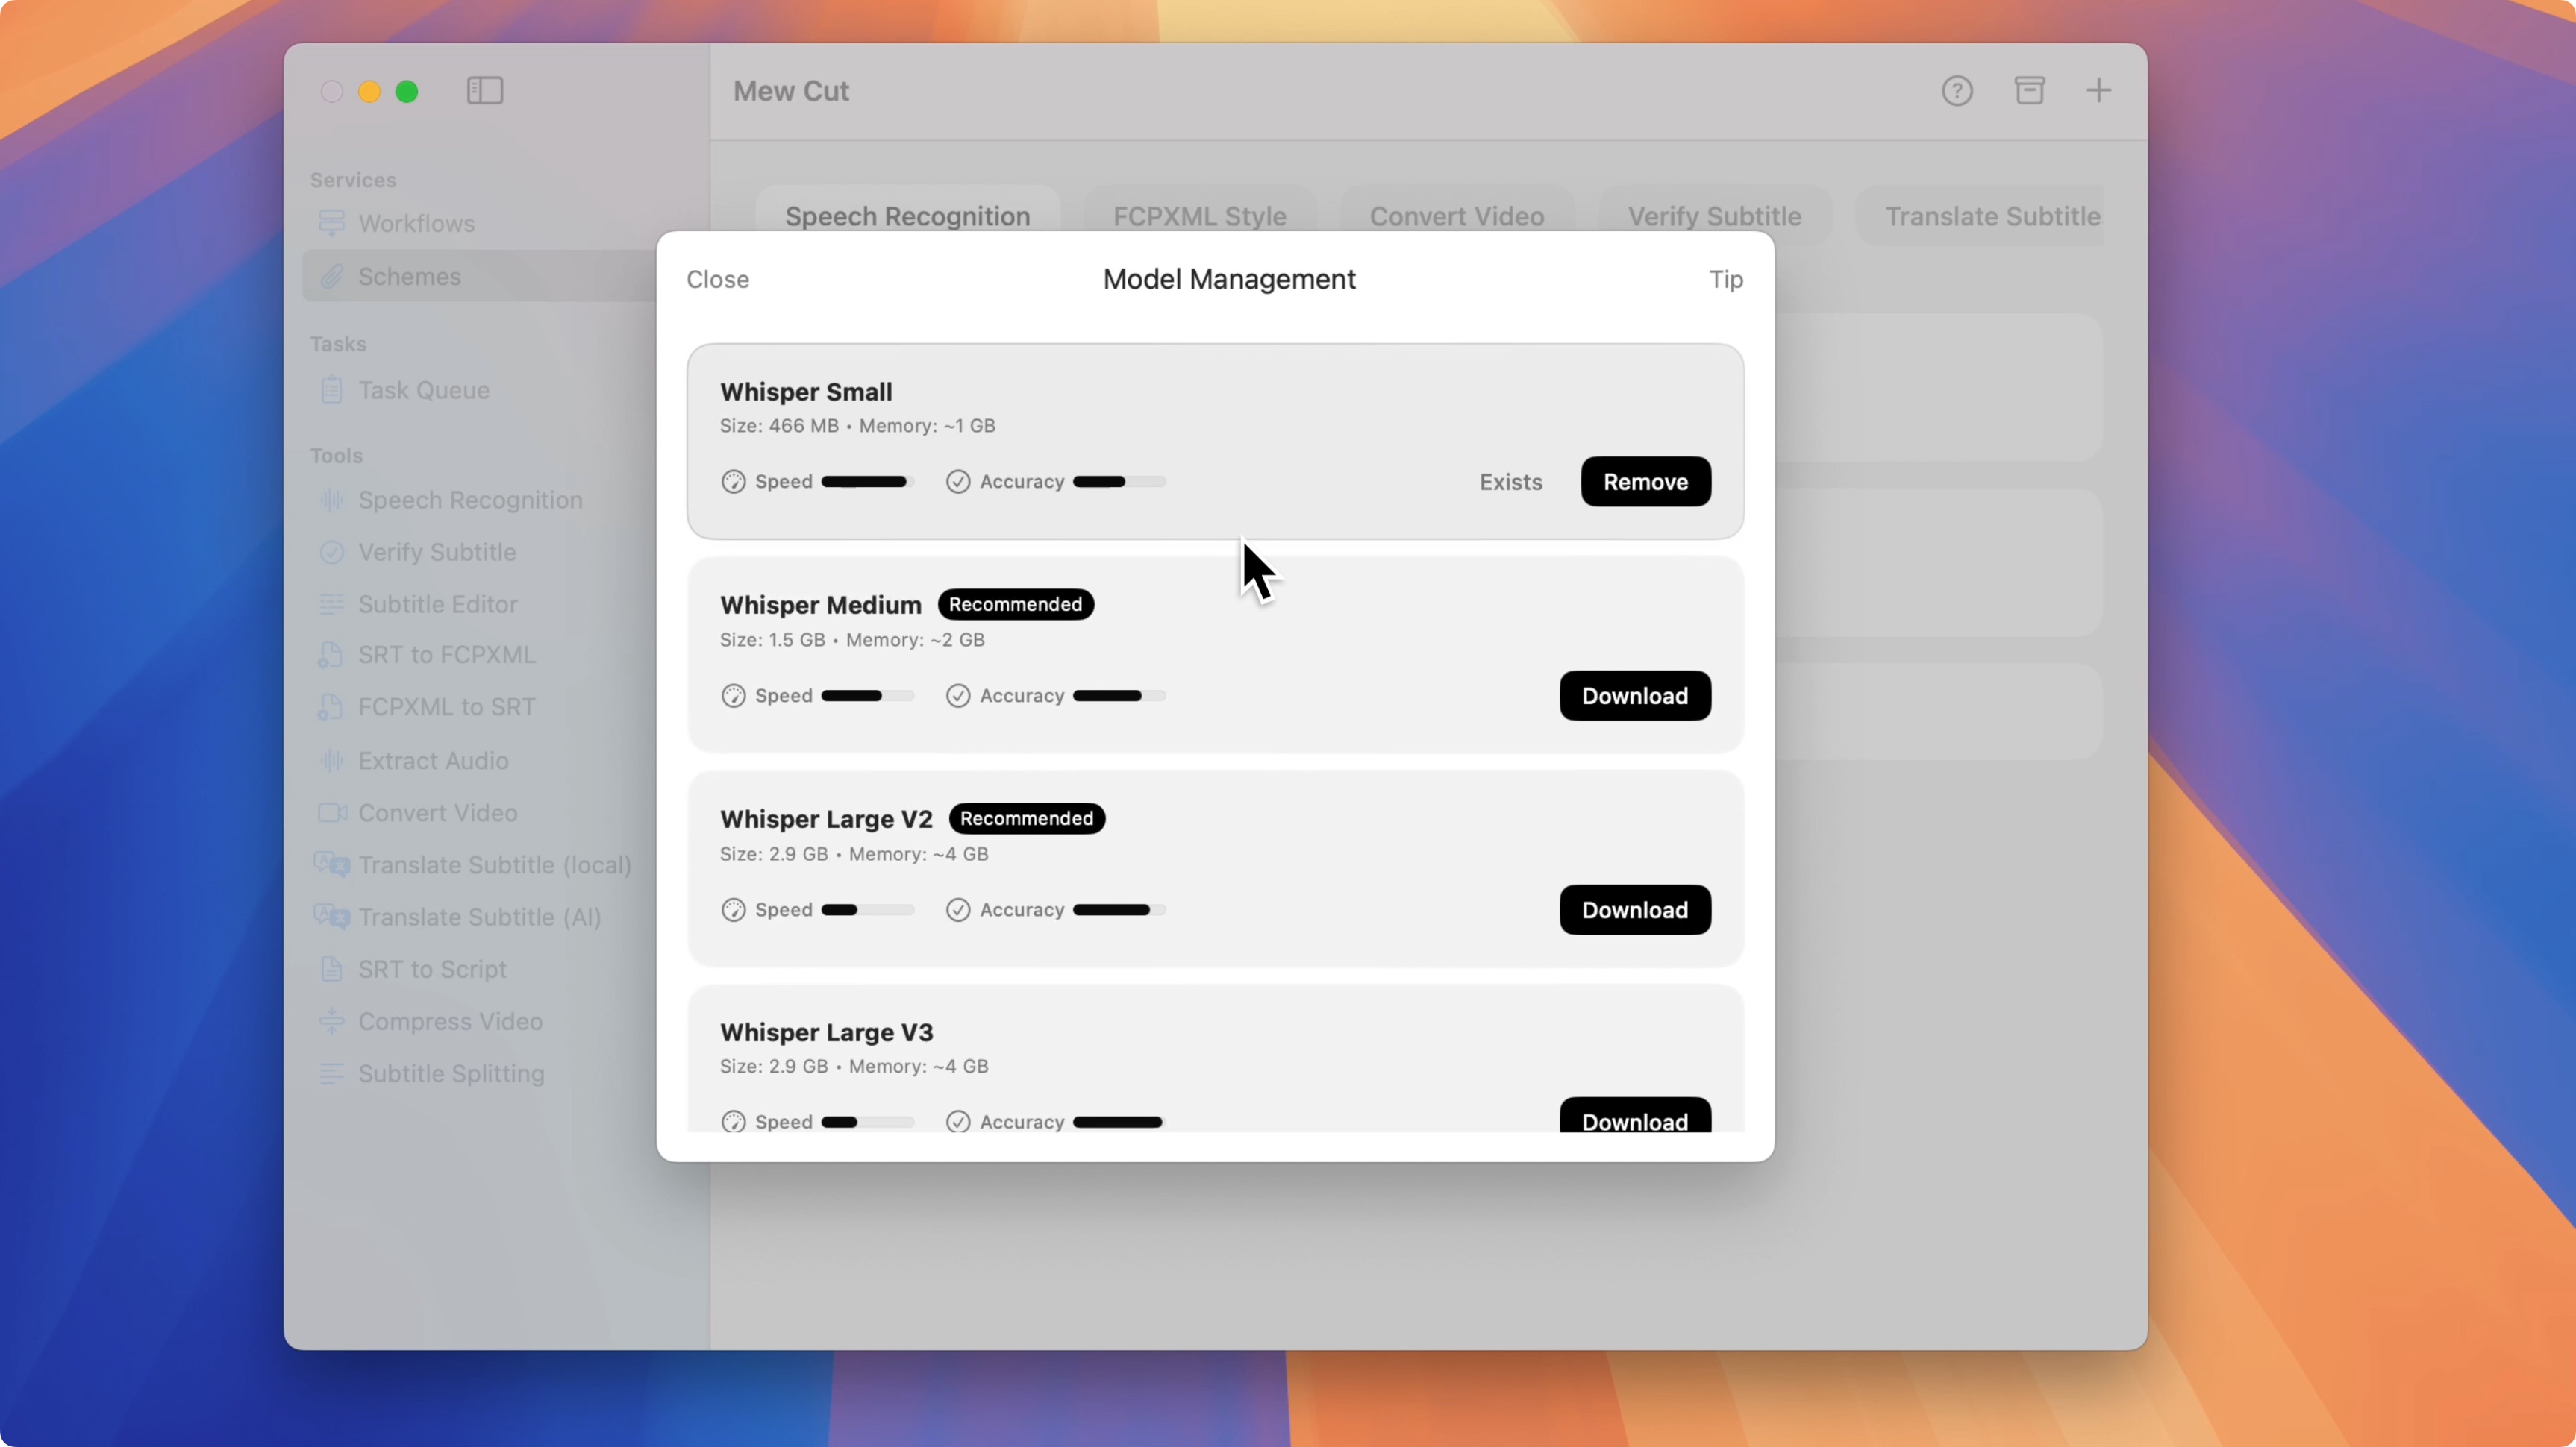Select the Compress Video tool
Viewport: 2576px width, 1447px height.
pos(451,1021)
